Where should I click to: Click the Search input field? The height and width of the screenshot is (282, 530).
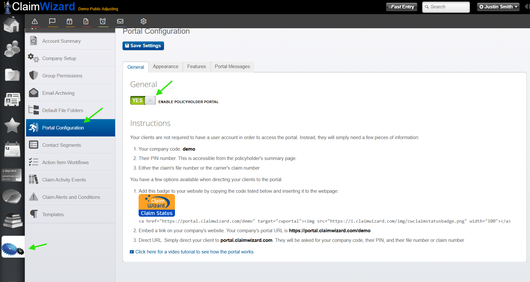click(x=446, y=7)
